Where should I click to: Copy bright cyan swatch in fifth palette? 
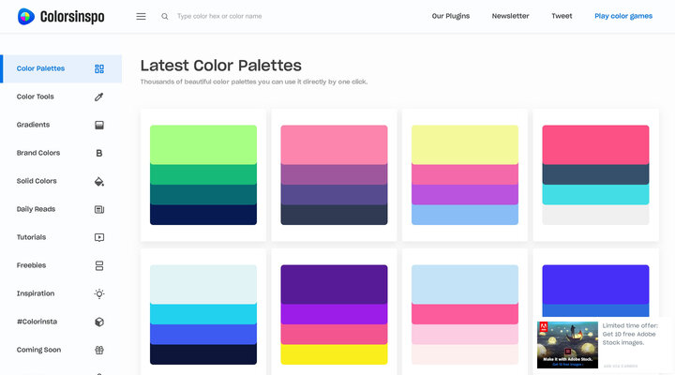coord(203,314)
